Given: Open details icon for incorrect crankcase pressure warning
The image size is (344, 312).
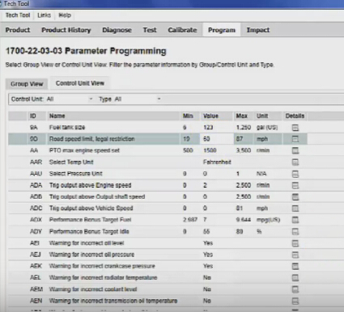Looking at the screenshot, I should pyautogui.click(x=295, y=267).
